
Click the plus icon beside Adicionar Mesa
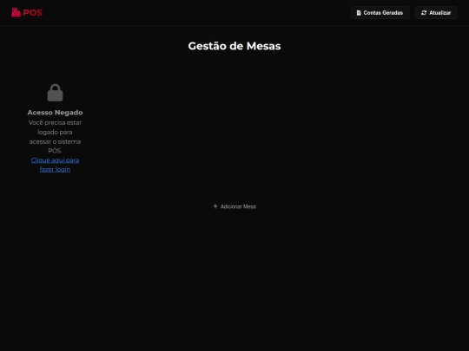point(215,206)
